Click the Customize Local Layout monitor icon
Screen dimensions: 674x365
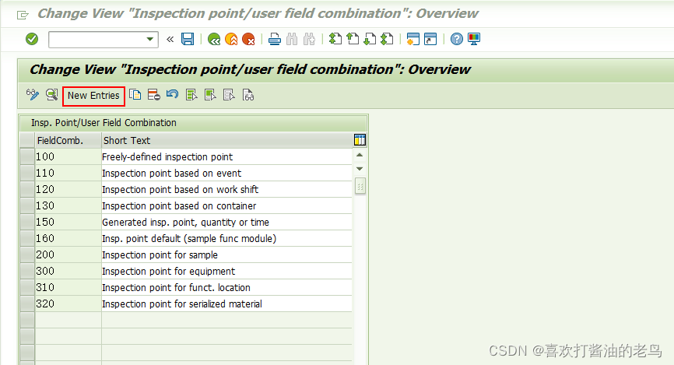[474, 39]
